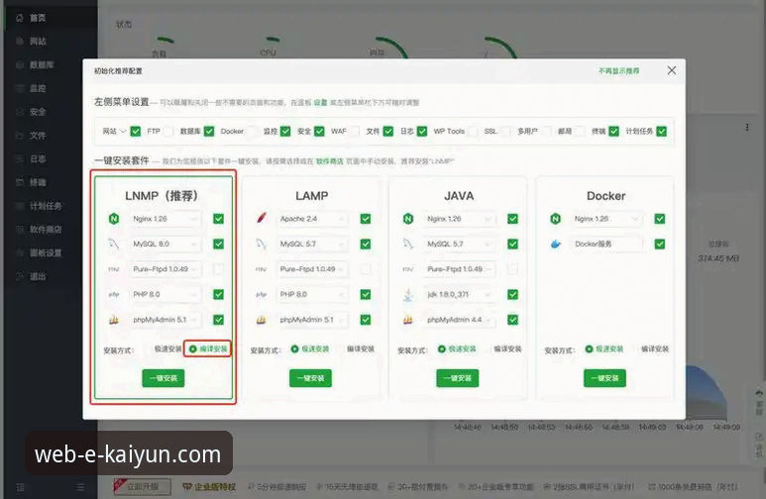Toggle the WP Tools menu checkbox
Screen dimensions: 766x499
coord(472,132)
